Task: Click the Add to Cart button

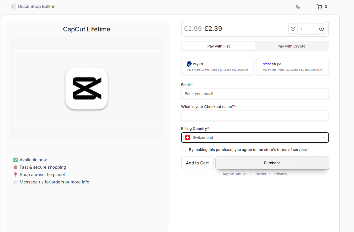Action: (197, 163)
